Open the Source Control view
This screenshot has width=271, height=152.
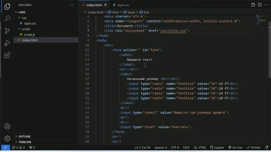pos(7,31)
